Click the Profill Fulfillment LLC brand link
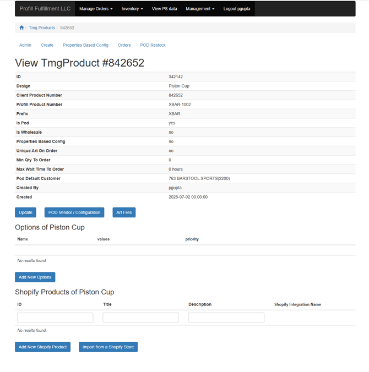 45,9
